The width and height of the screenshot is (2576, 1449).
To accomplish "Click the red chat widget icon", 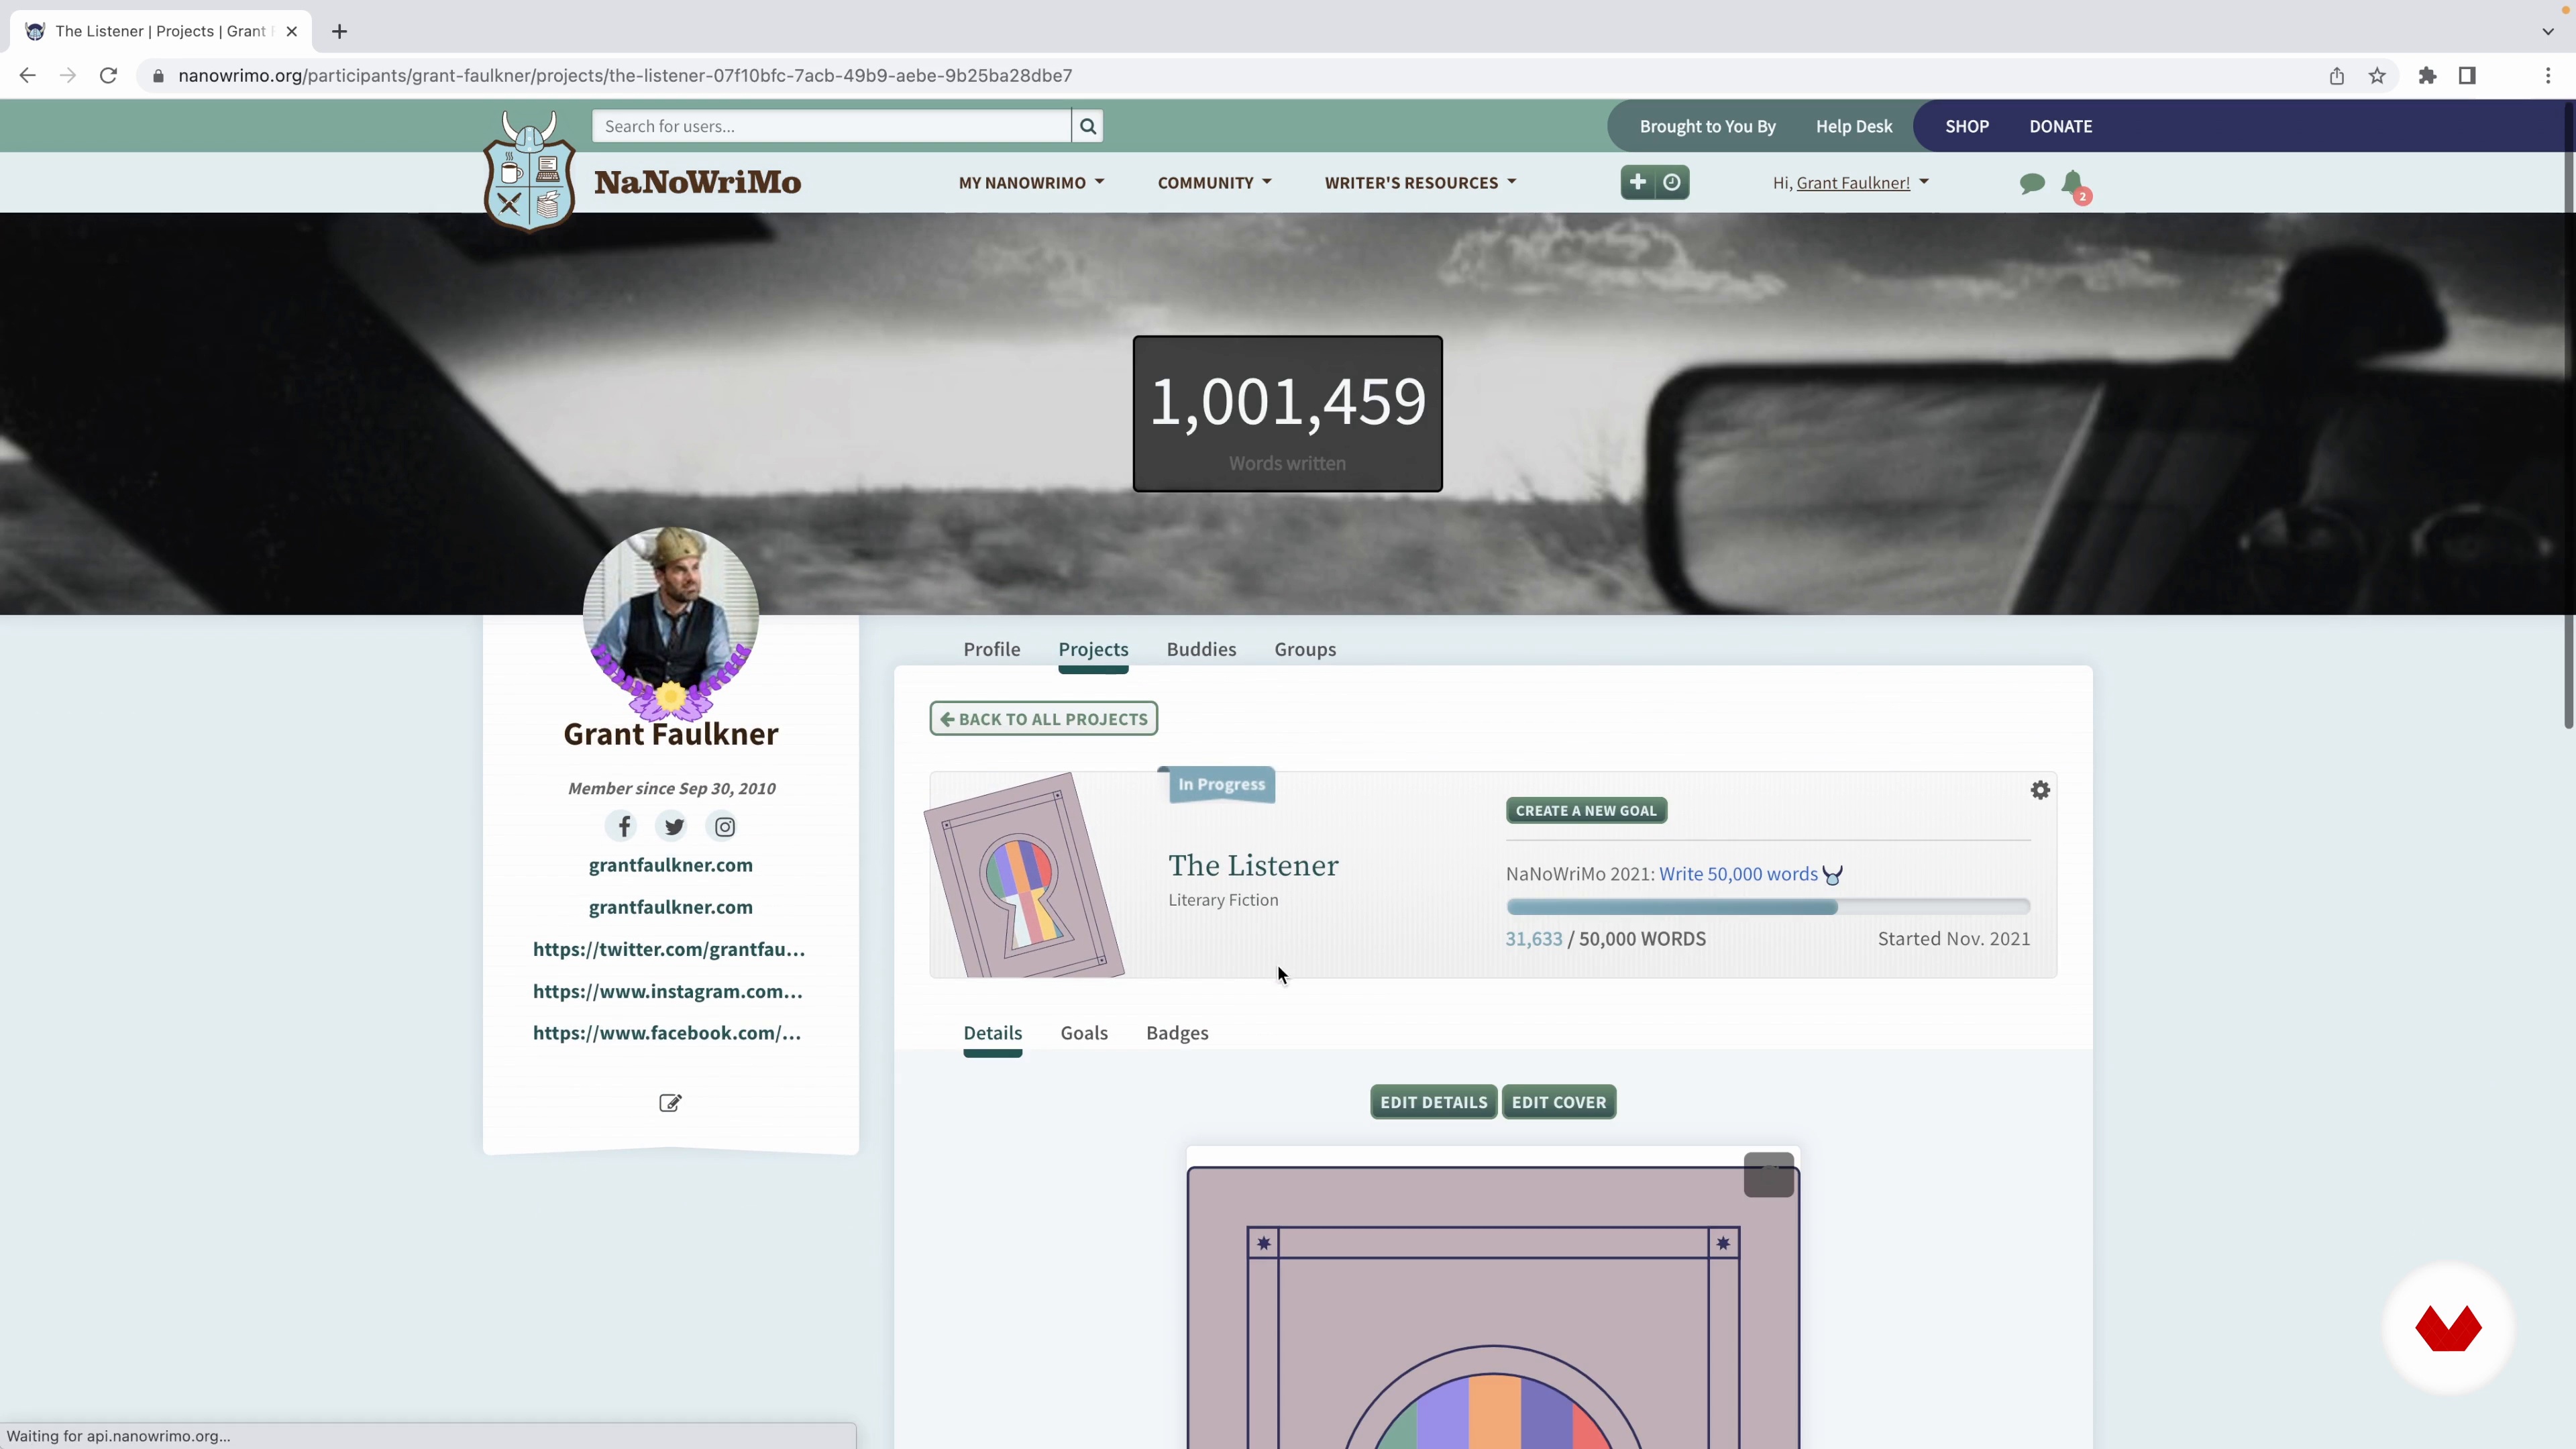I will pos(2448,1329).
